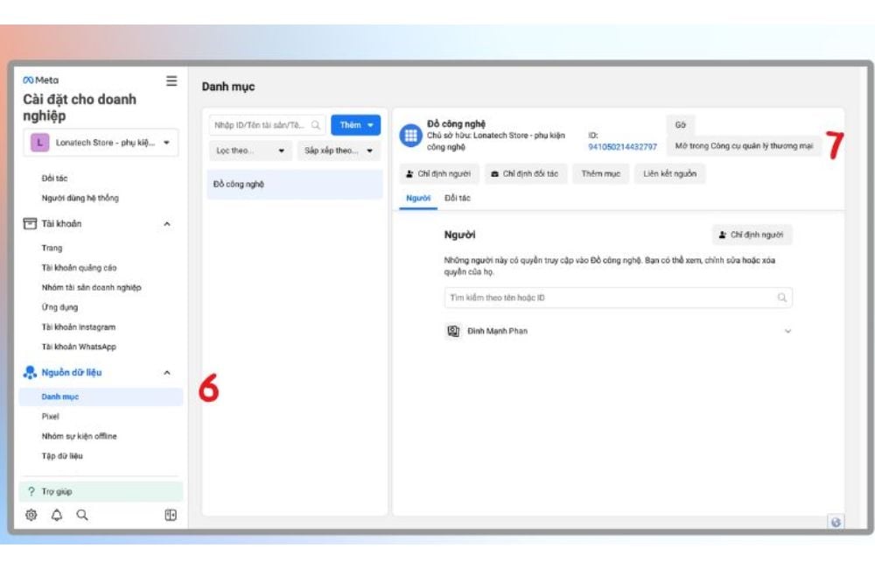Focus the Tìm kiếm theo tên hoặc ID field

tap(619, 298)
